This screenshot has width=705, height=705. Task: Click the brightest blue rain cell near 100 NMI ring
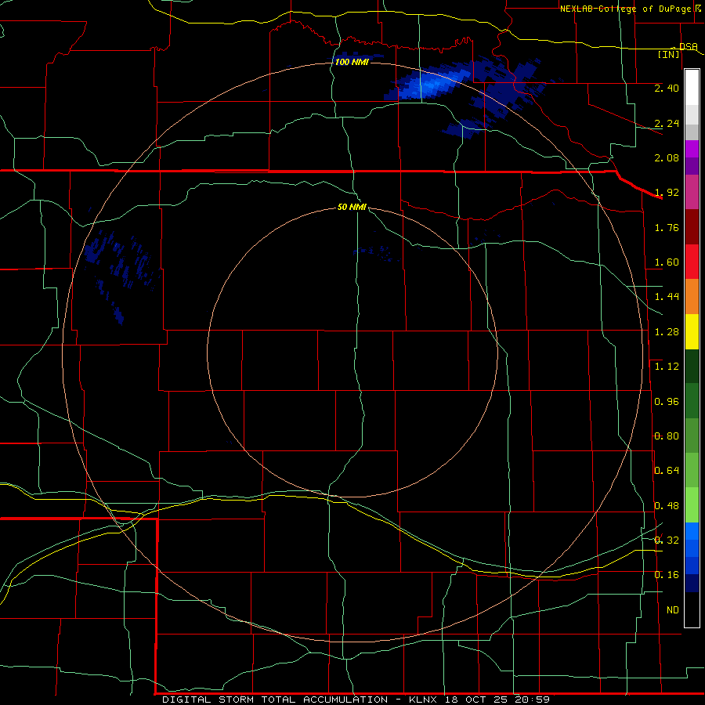point(429,85)
